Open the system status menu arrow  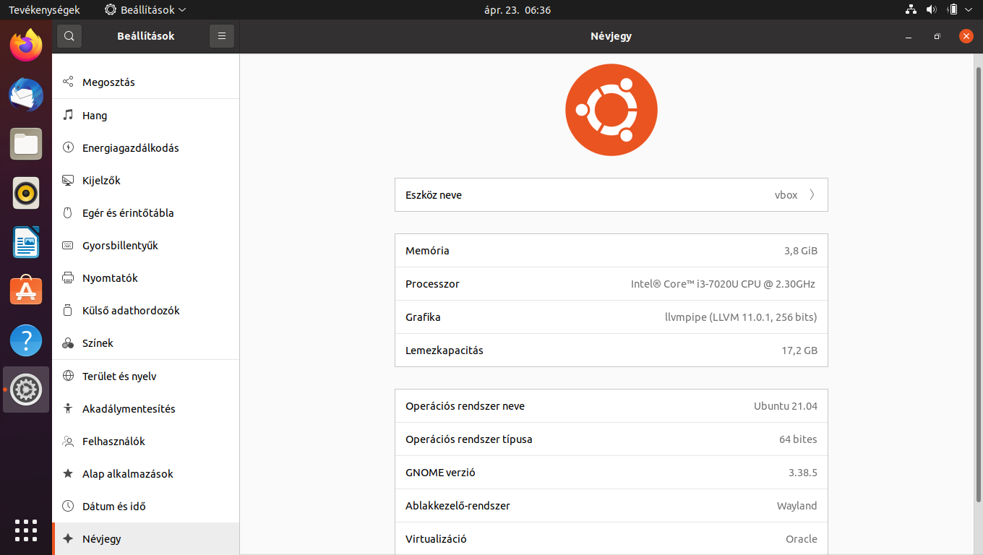tap(969, 10)
